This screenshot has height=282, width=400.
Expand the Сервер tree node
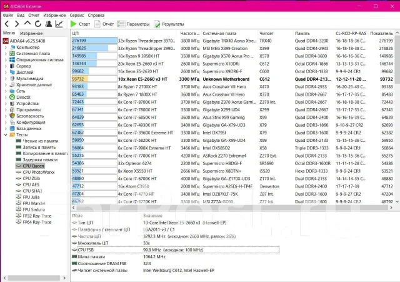coord(6,66)
